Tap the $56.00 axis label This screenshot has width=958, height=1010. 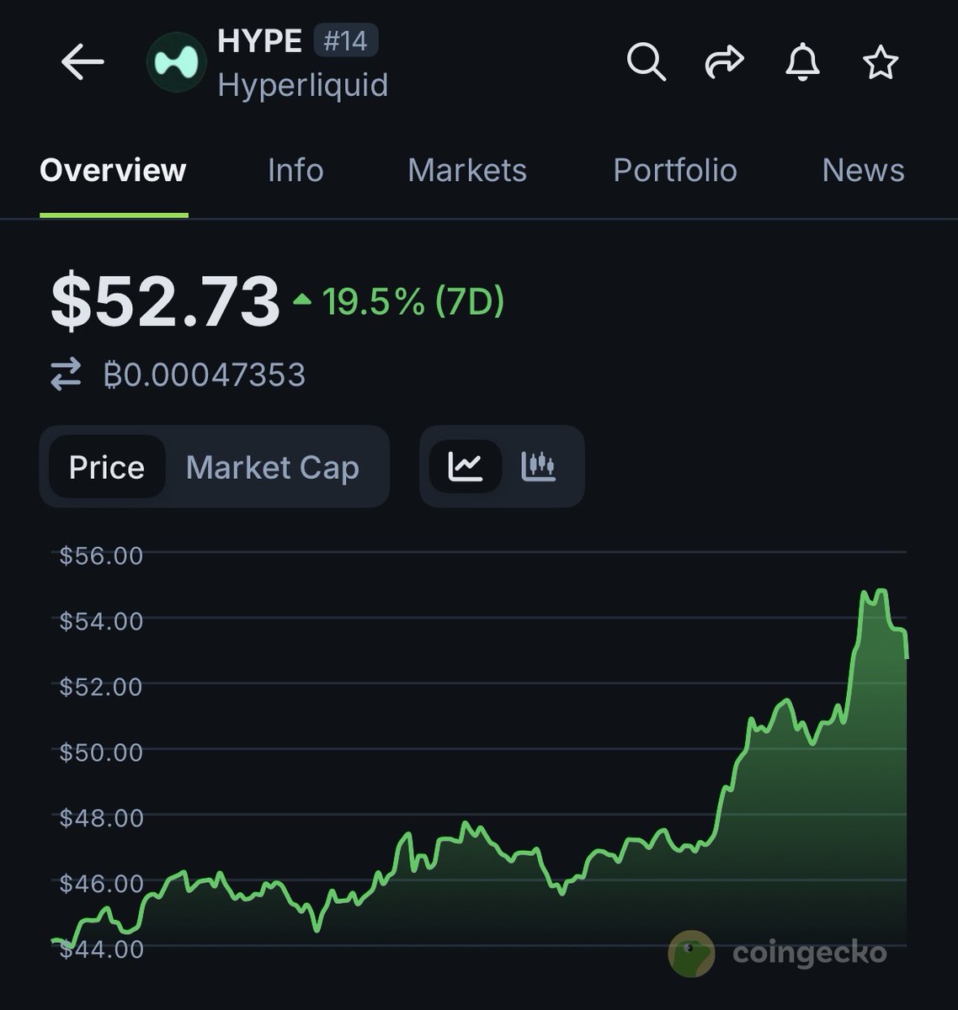click(101, 555)
